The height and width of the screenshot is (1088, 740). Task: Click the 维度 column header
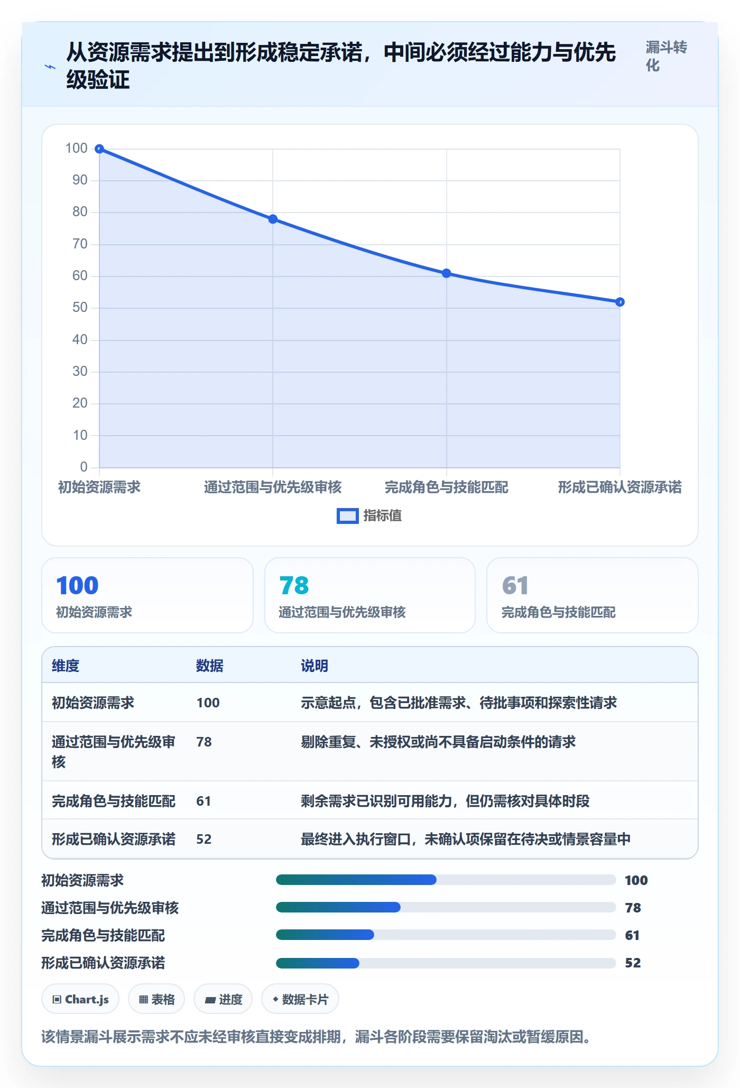click(x=66, y=666)
